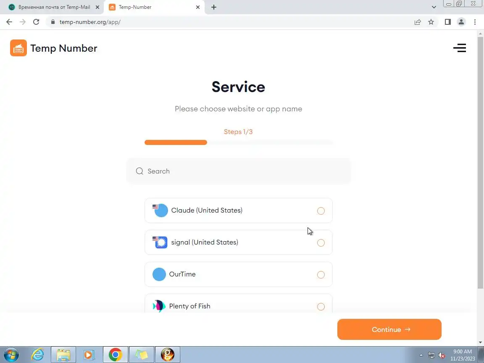Open a new browser tab
Image resolution: width=484 pixels, height=363 pixels.
[213, 7]
